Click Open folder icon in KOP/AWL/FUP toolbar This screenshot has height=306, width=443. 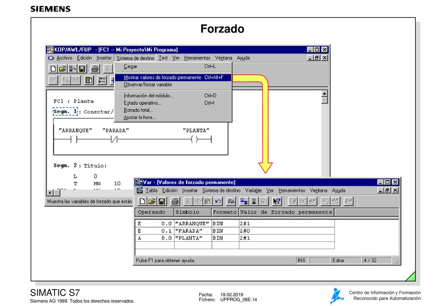click(62, 69)
